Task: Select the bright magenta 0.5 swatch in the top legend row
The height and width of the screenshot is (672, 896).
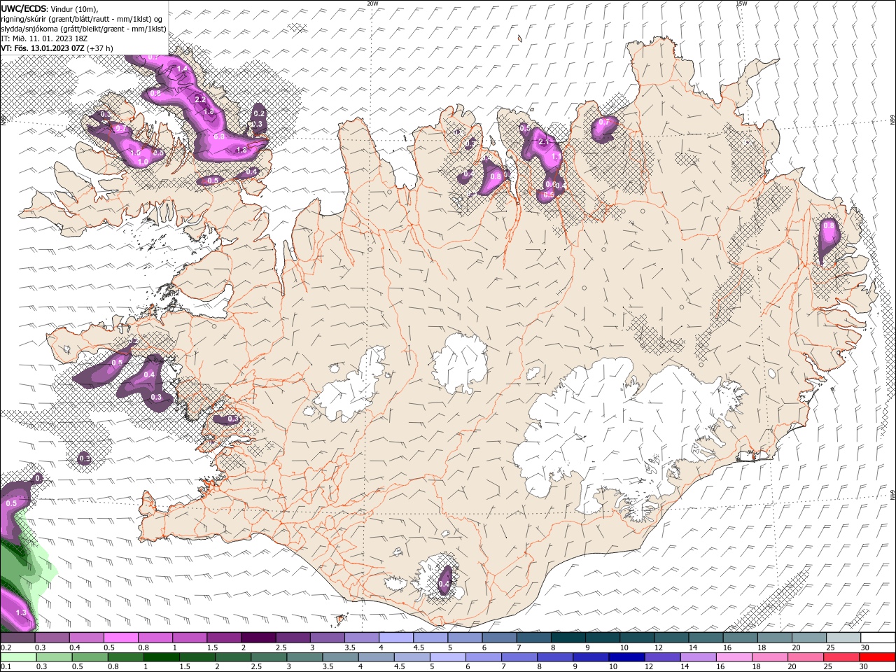Action: tap(120, 638)
